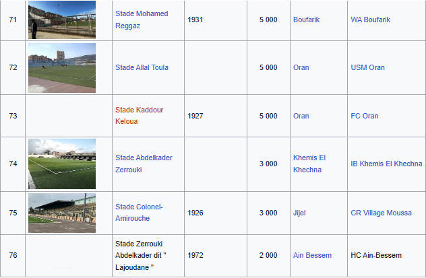Open the USM Oran club link
This screenshot has width=426, height=278.
(x=367, y=67)
